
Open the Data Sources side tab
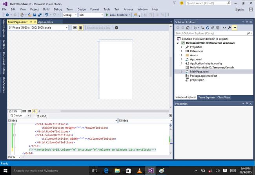(4, 85)
